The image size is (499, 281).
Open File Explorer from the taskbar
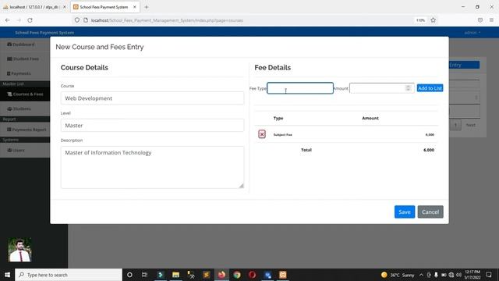tap(175, 275)
